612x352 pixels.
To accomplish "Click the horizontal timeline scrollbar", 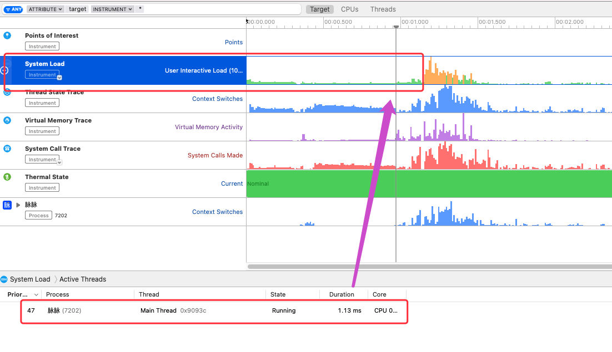I will (429, 267).
